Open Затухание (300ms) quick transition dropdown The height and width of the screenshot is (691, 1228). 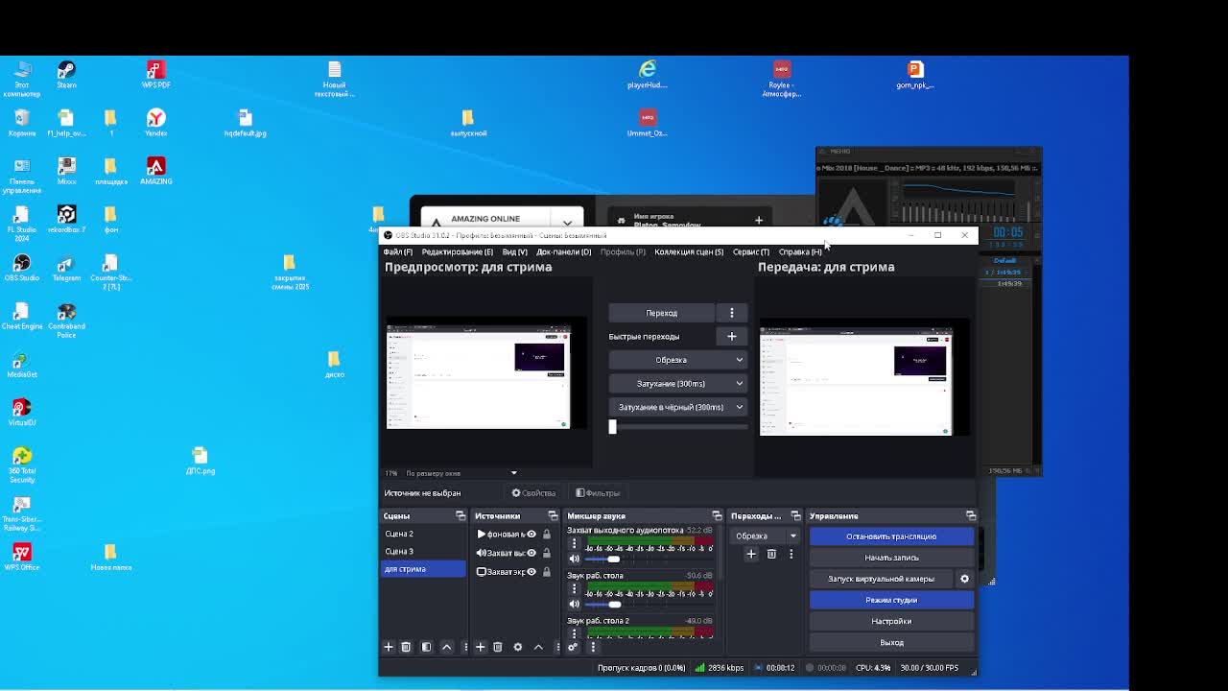[x=677, y=384]
